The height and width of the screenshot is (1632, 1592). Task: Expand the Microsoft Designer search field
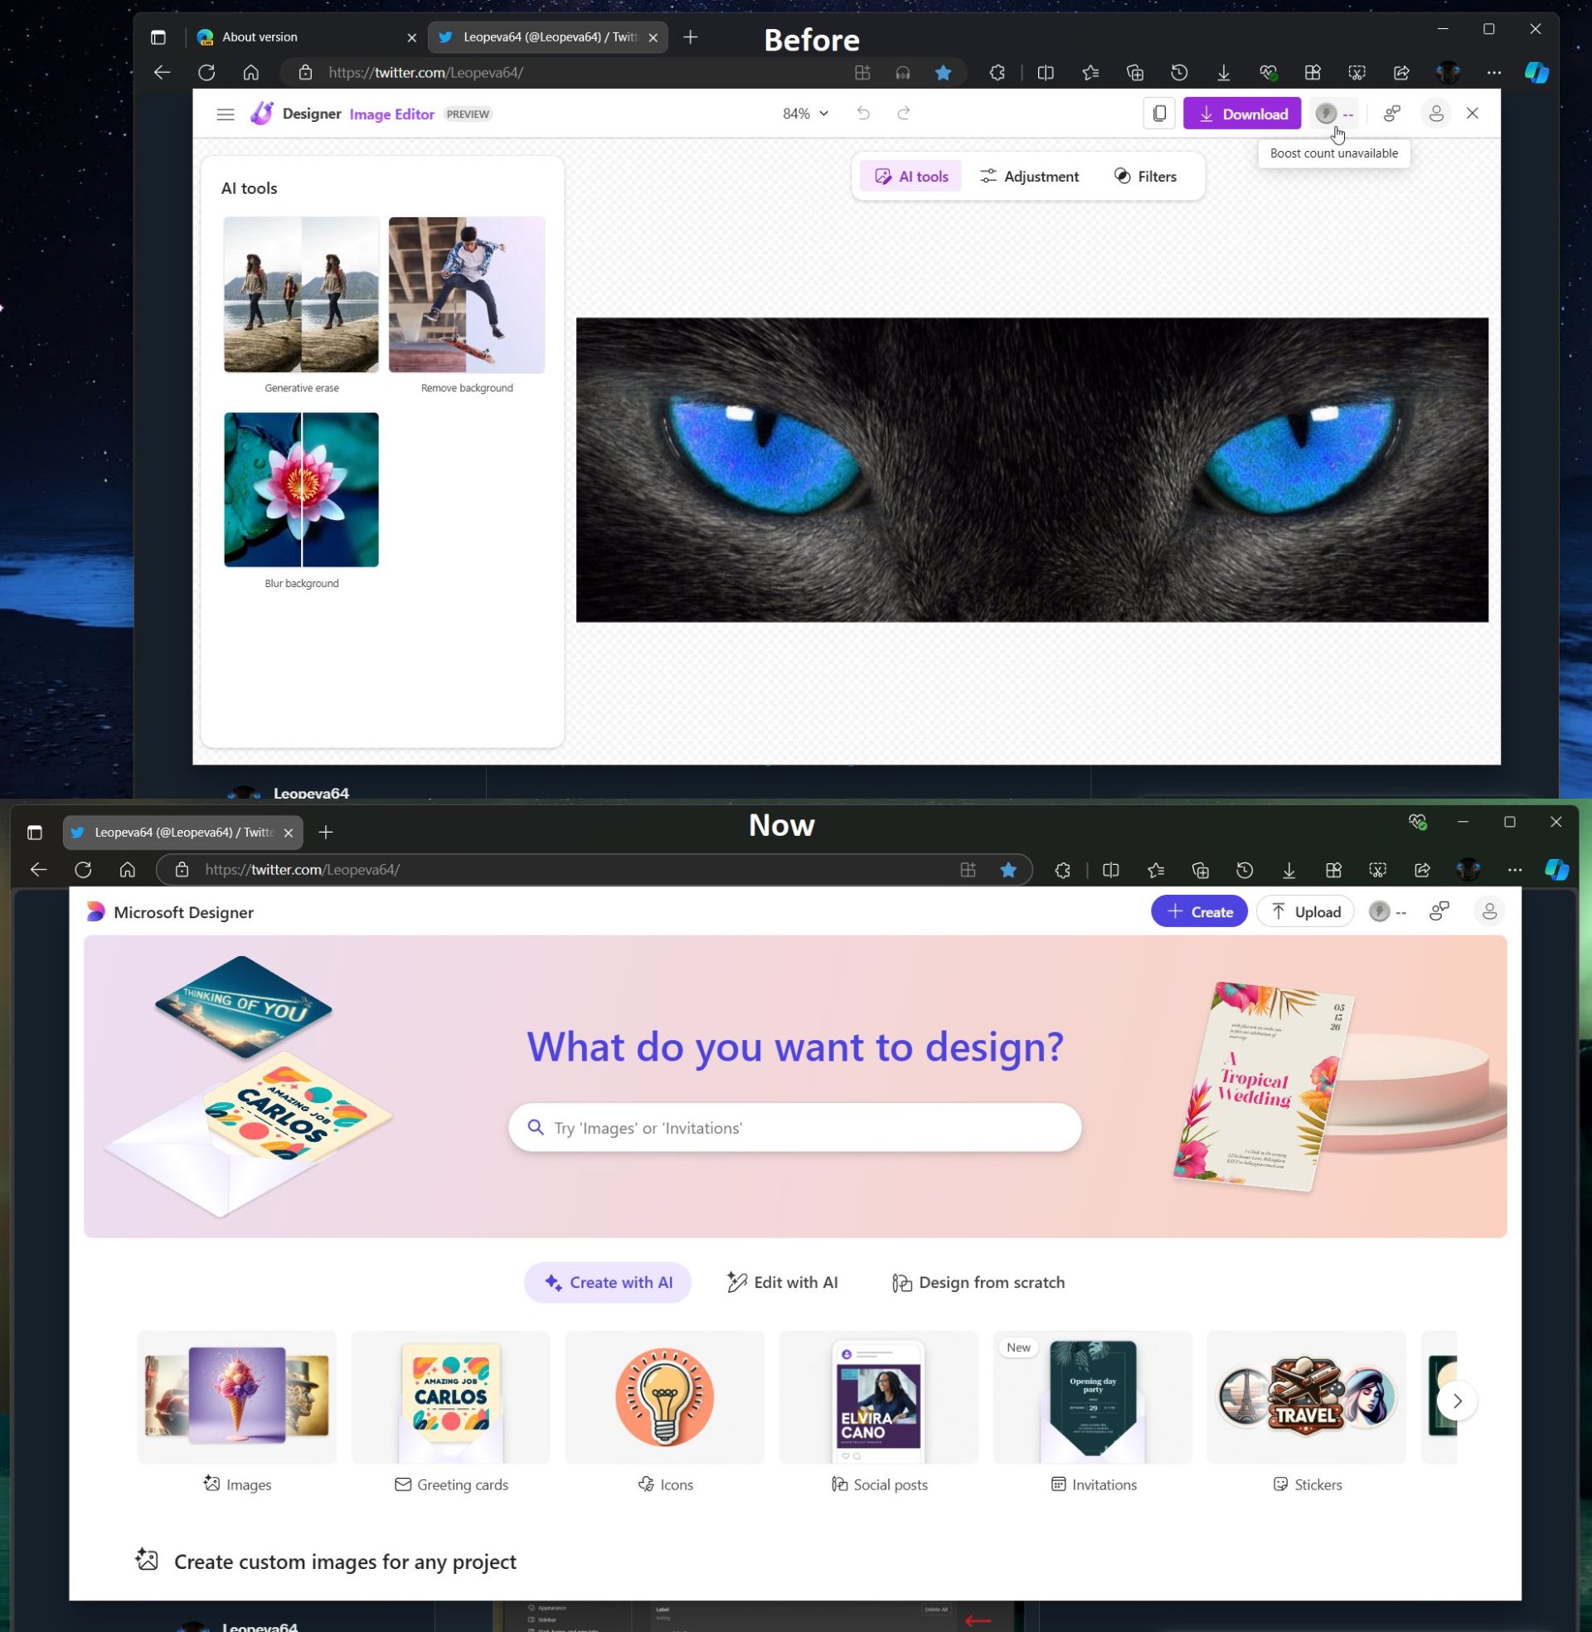pos(796,1126)
